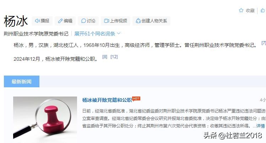Click the 收藏 text label
The image size is (266, 143).
point(250,11)
